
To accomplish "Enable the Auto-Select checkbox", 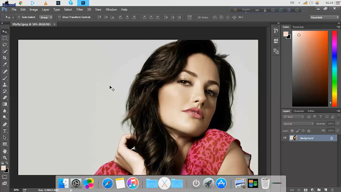I will [19, 17].
